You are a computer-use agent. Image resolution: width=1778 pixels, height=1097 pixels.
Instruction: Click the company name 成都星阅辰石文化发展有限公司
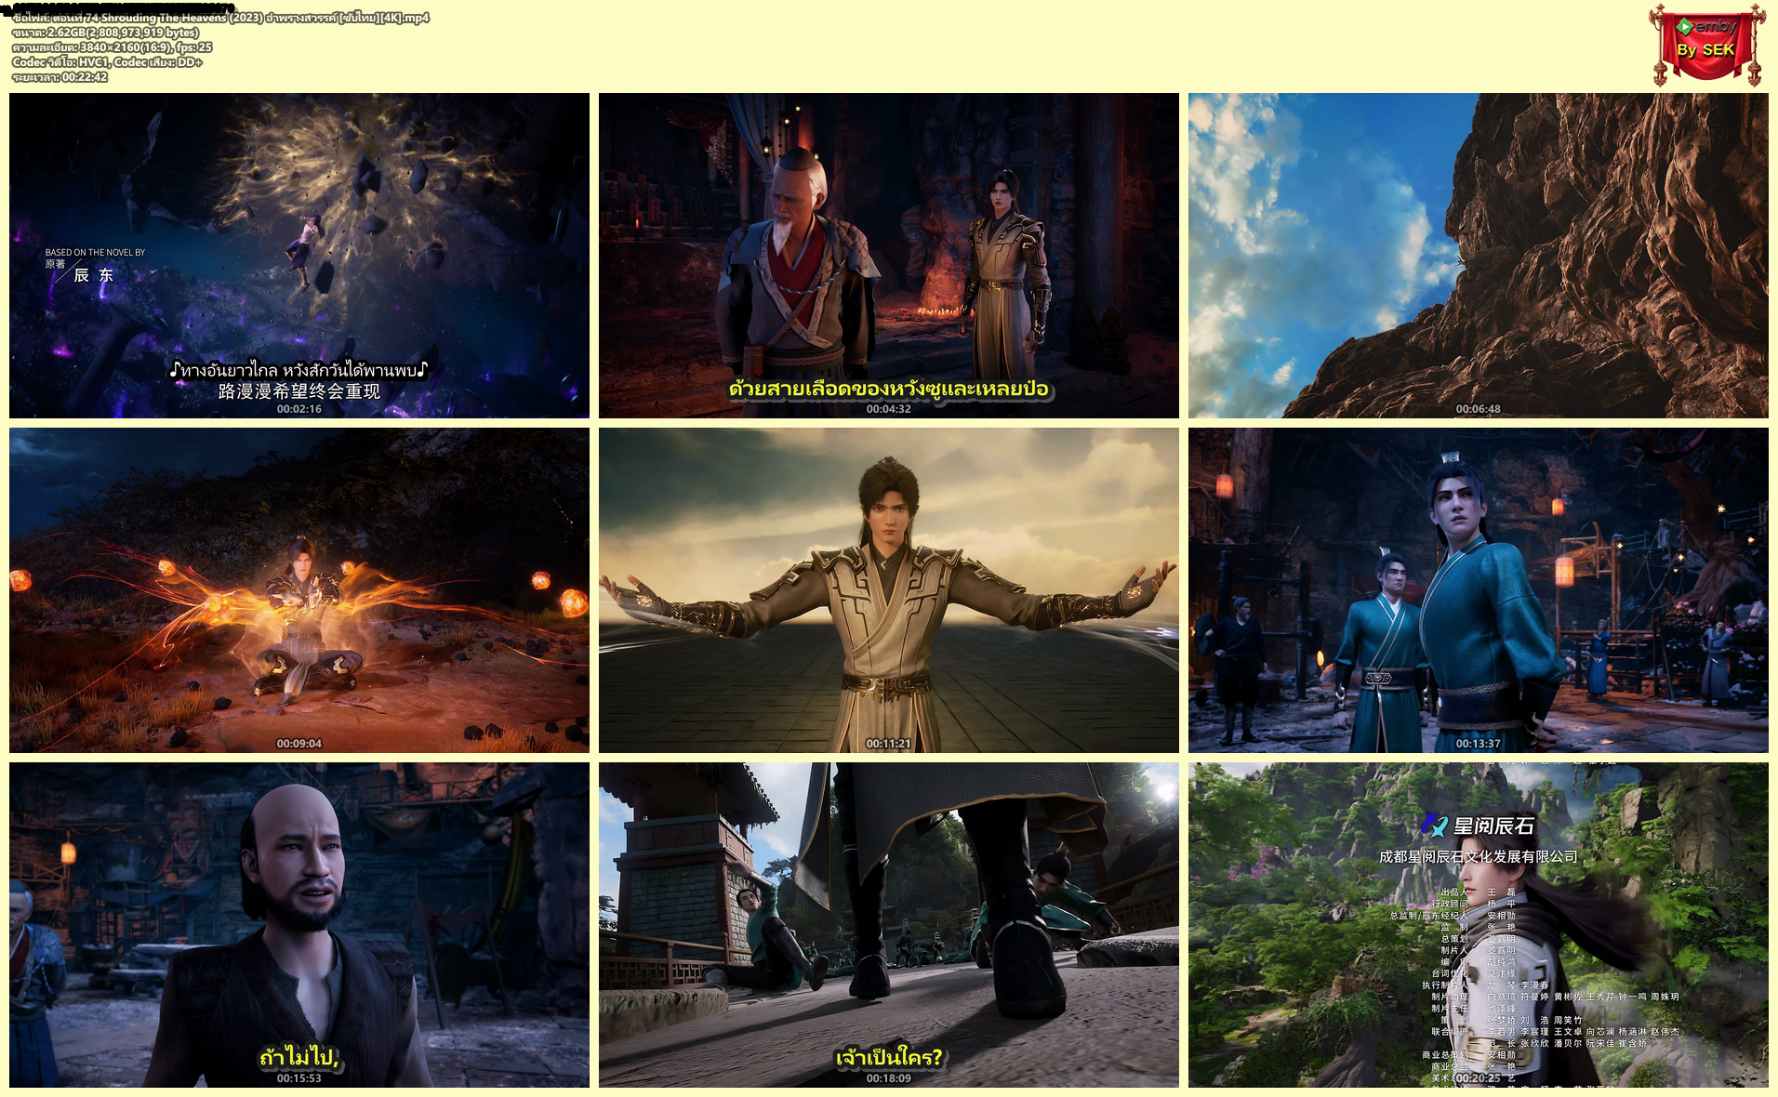(1479, 856)
